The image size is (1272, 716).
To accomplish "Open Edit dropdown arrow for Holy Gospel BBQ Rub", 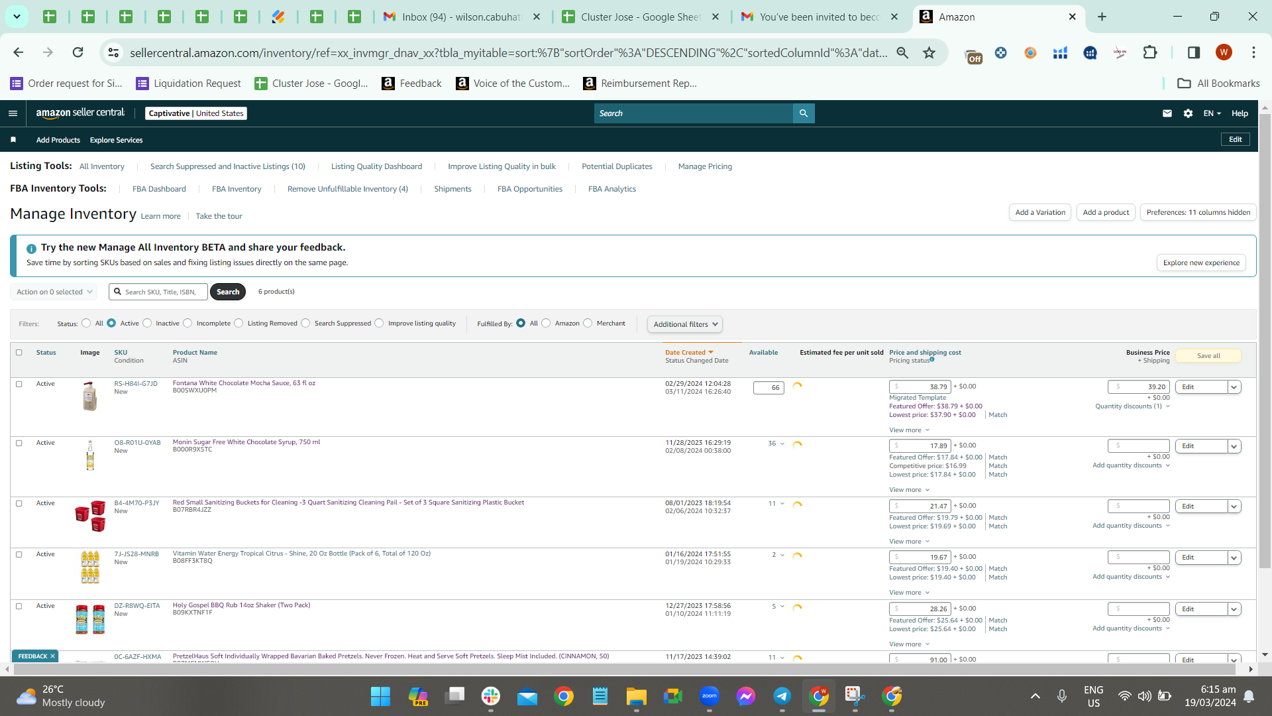I will coord(1234,609).
